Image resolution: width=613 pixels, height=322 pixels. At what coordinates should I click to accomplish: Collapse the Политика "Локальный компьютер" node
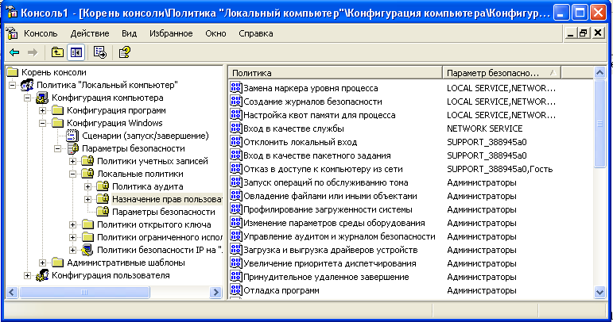pos(12,85)
